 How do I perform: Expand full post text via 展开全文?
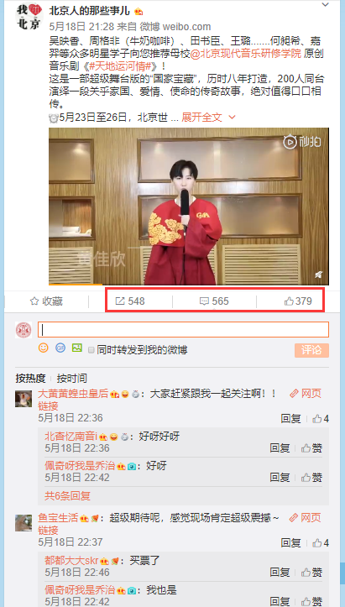208,117
